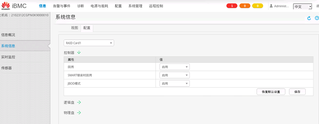Open the 配置 top navigation menu
This screenshot has height=124, width=319.
(118, 6)
